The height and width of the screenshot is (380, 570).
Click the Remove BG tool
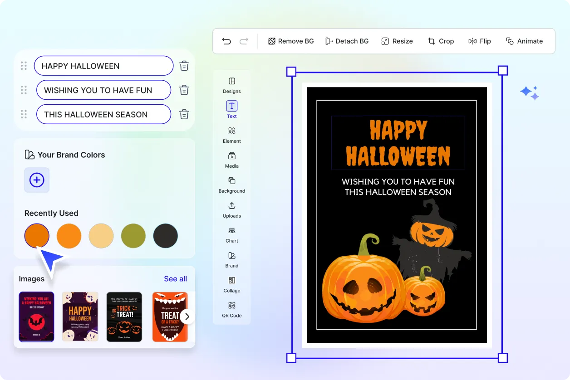click(290, 41)
